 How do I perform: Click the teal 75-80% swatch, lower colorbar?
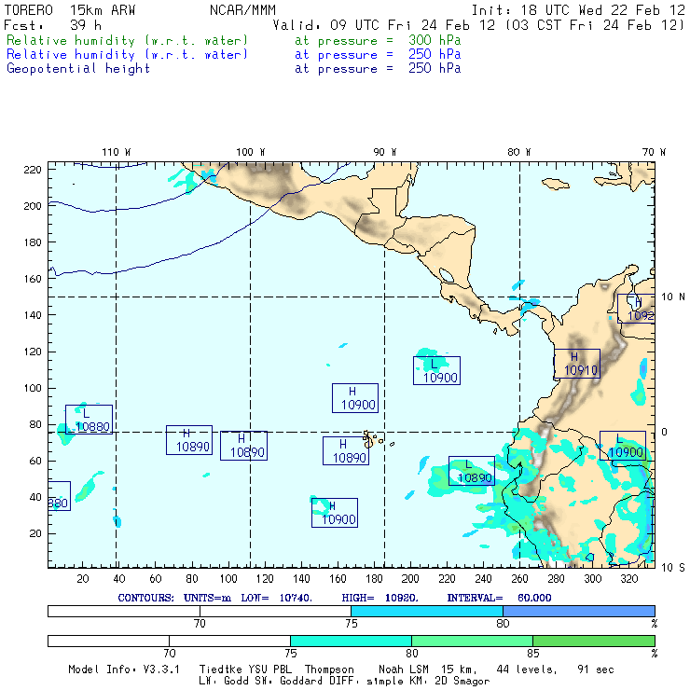351,641
